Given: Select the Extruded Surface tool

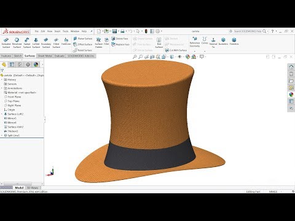Looking at the screenshot, I should (x=6, y=42).
